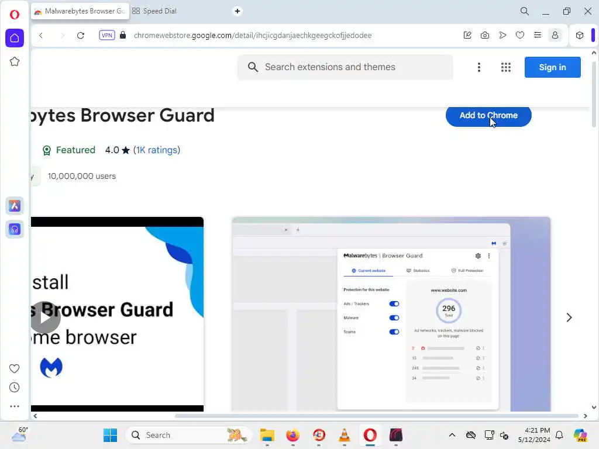Image resolution: width=599 pixels, height=449 pixels.
Task: Open web store three-dot options menu
Action: [478, 67]
